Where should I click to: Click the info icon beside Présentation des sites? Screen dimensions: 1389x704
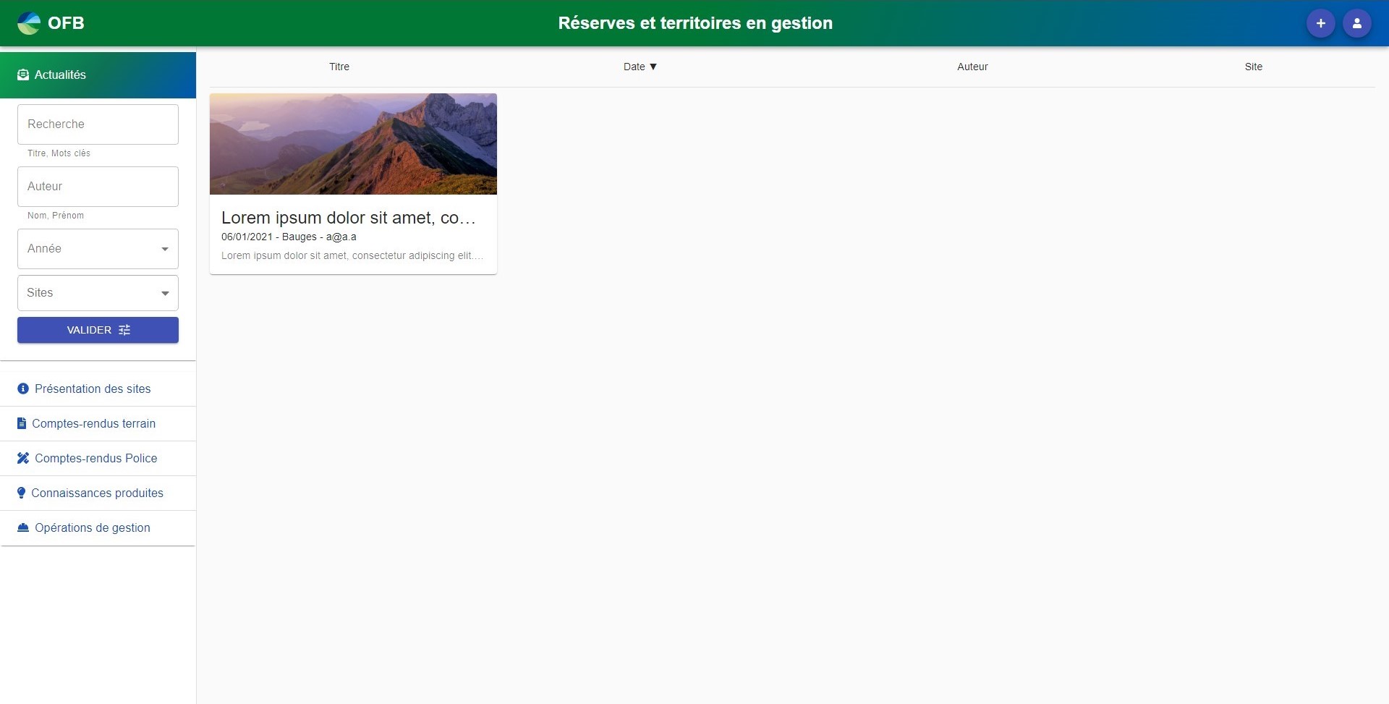click(23, 389)
